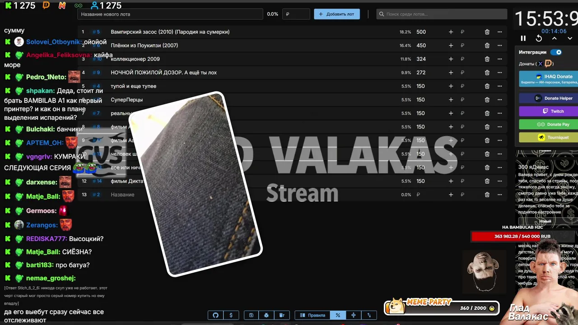Delete НОЧНОЙ ПОЖИЛОЙ ДОЗОР lot via trash icon
Screen dimensions: 578x325
coord(487,73)
